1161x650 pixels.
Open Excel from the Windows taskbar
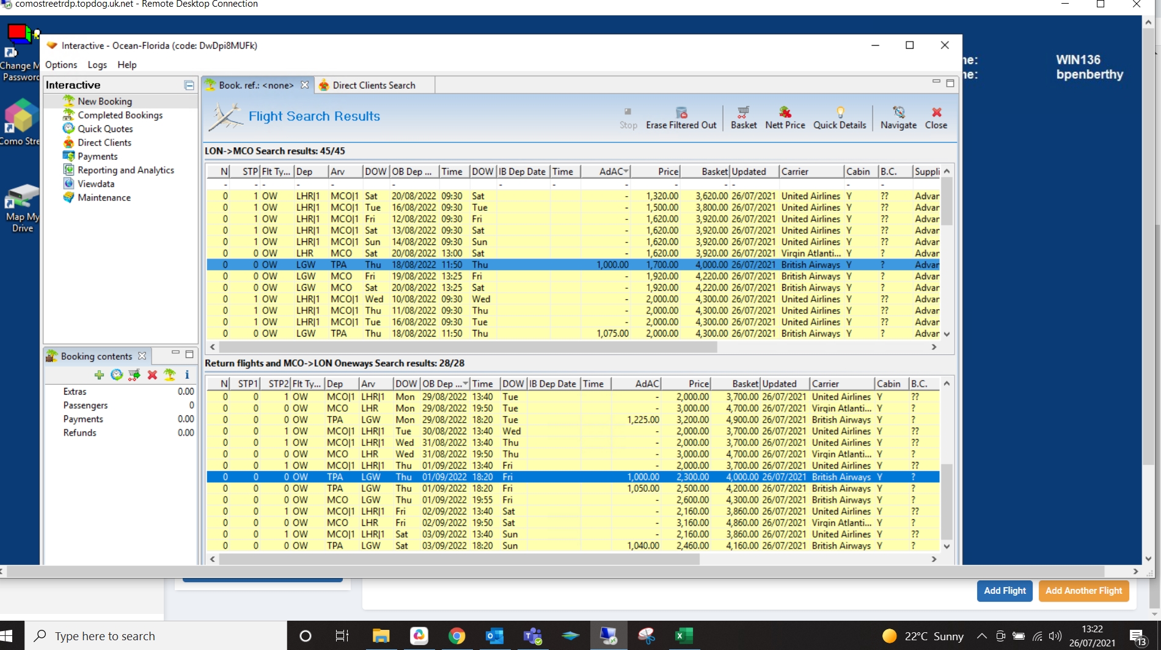683,636
